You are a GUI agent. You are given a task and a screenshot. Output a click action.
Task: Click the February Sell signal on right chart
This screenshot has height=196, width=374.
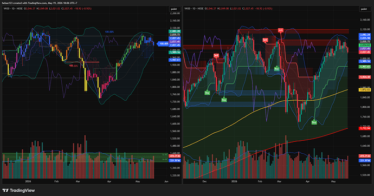(265, 40)
